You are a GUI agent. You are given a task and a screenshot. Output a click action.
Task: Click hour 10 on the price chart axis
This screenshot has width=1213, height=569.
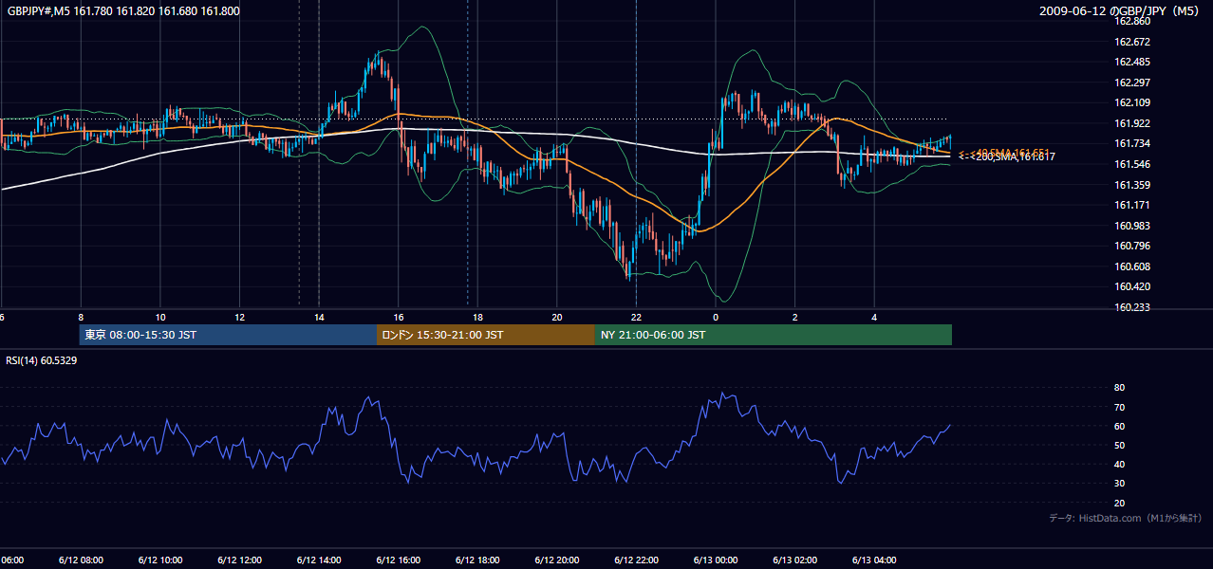(160, 317)
